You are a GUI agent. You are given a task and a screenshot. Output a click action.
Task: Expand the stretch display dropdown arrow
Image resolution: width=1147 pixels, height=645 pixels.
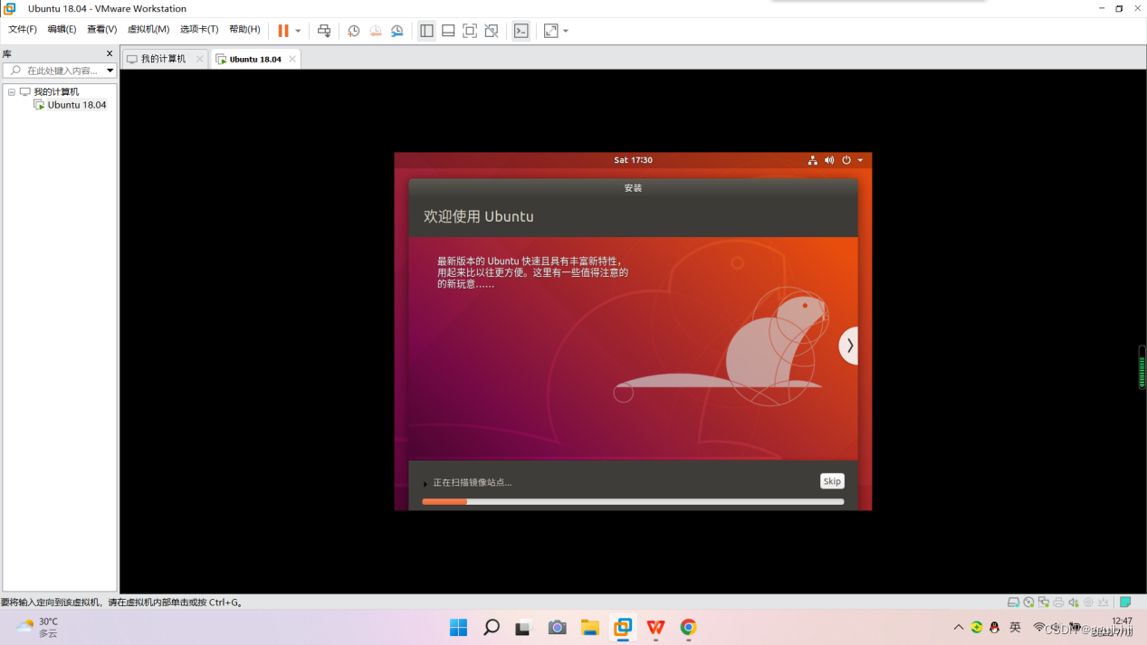click(x=566, y=31)
